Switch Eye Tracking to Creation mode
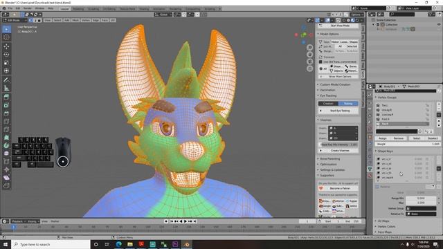Viewport: 443px width, 249px height. 328,104
